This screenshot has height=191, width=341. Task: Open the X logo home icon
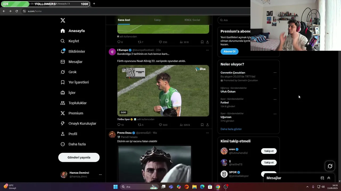click(x=63, y=20)
